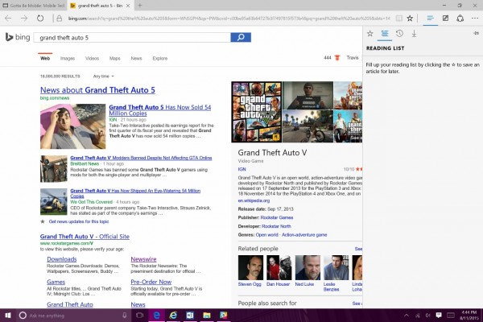Show hidden system tray icons
This screenshot has height=322, width=483.
[x=407, y=316]
